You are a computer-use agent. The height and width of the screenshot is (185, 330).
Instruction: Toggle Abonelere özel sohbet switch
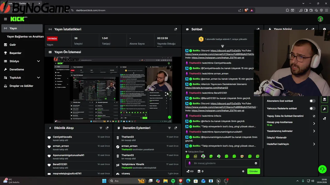tap(312, 101)
